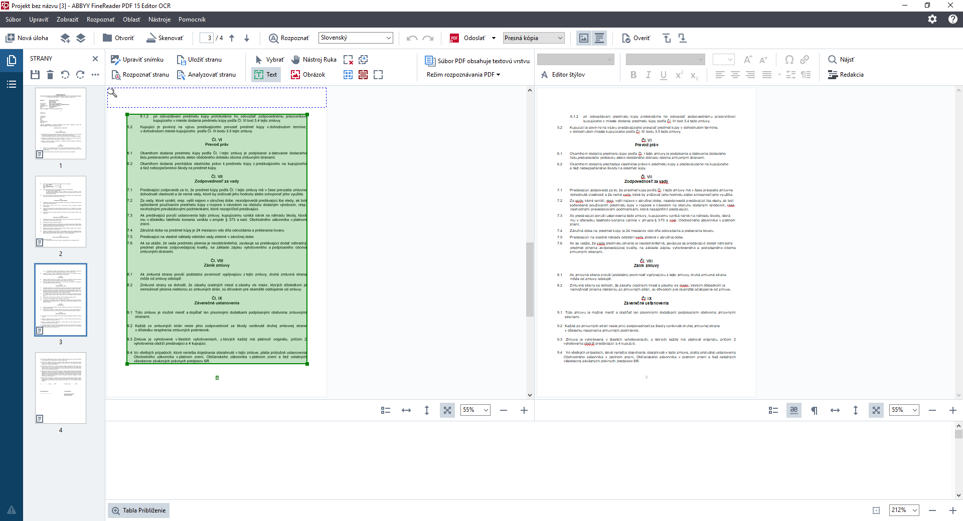This screenshot has height=521, width=963.
Task: Open help question mark icon
Action: pos(953,19)
